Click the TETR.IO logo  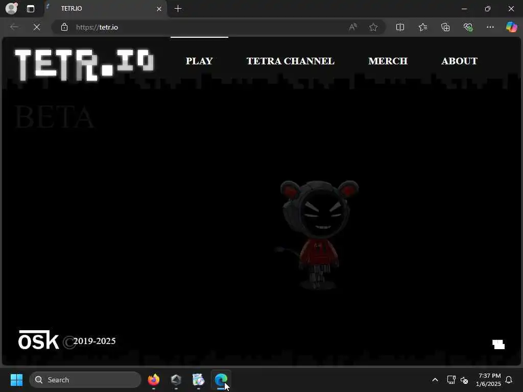(85, 65)
